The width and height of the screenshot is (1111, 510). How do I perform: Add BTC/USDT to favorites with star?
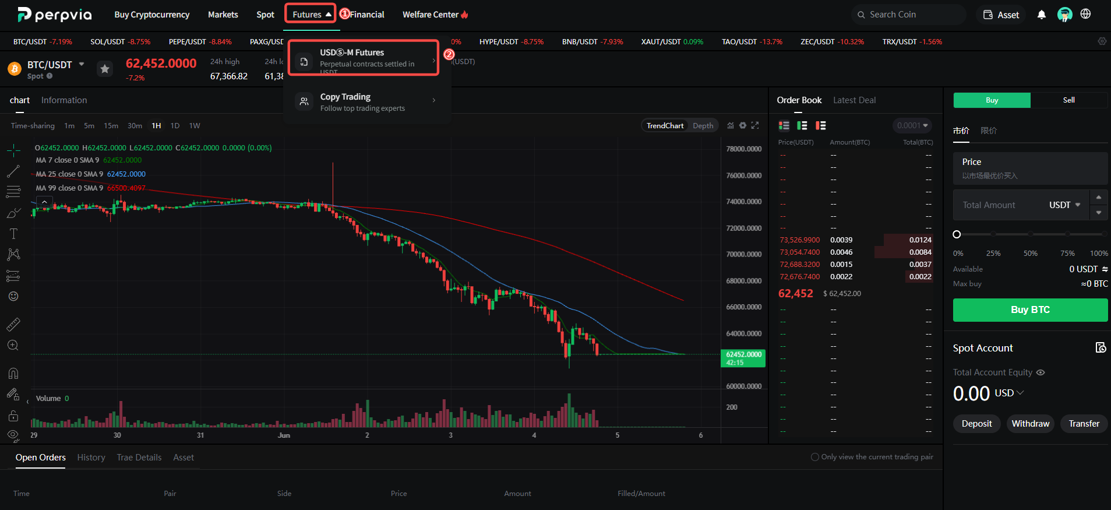(105, 69)
